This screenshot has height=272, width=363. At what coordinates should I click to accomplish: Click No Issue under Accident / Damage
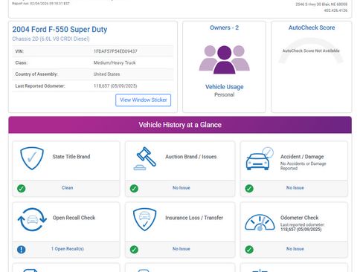point(295,188)
